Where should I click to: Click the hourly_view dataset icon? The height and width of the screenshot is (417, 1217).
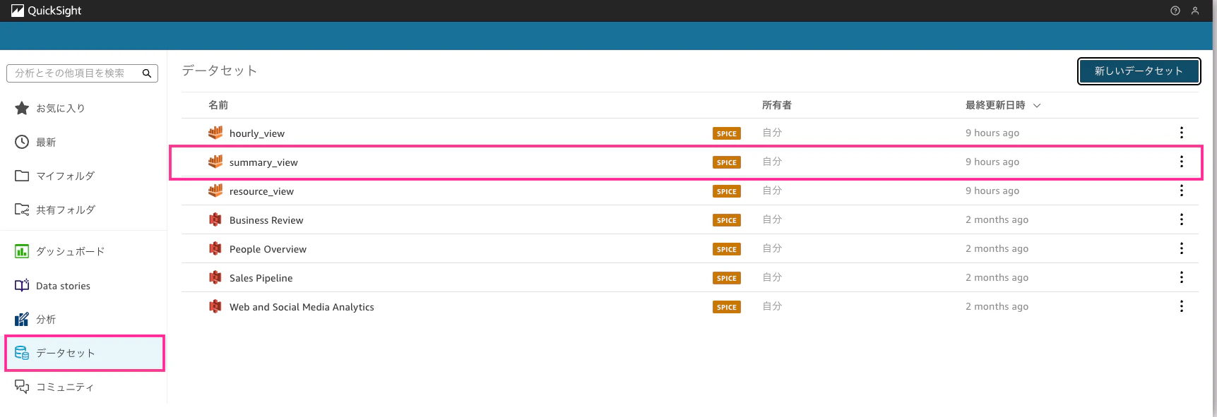[x=215, y=133]
